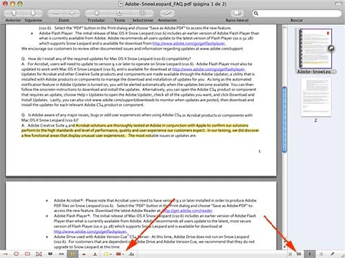
Task: Select the link annotation tool
Action: tap(61, 254)
